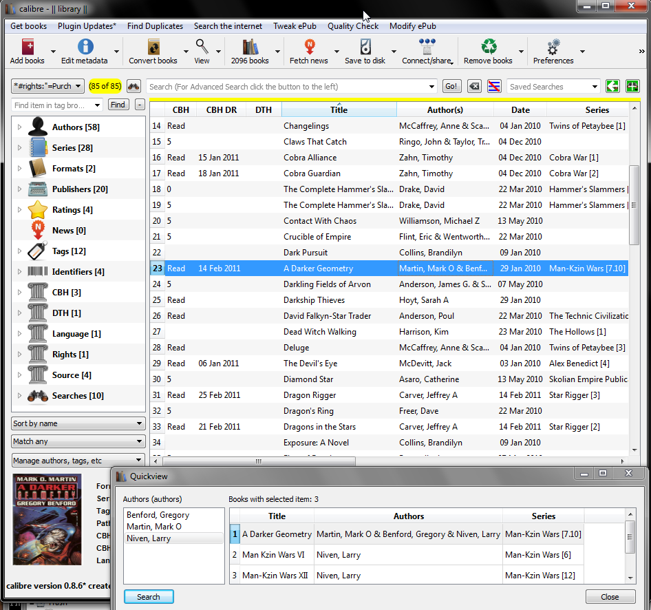Sort by the Title column header
Image resolution: width=651 pixels, height=610 pixels.
pos(339,110)
